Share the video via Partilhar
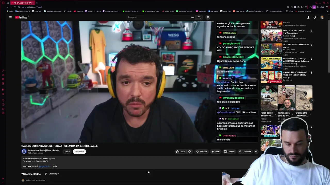330x185 pixels. tap(201, 152)
